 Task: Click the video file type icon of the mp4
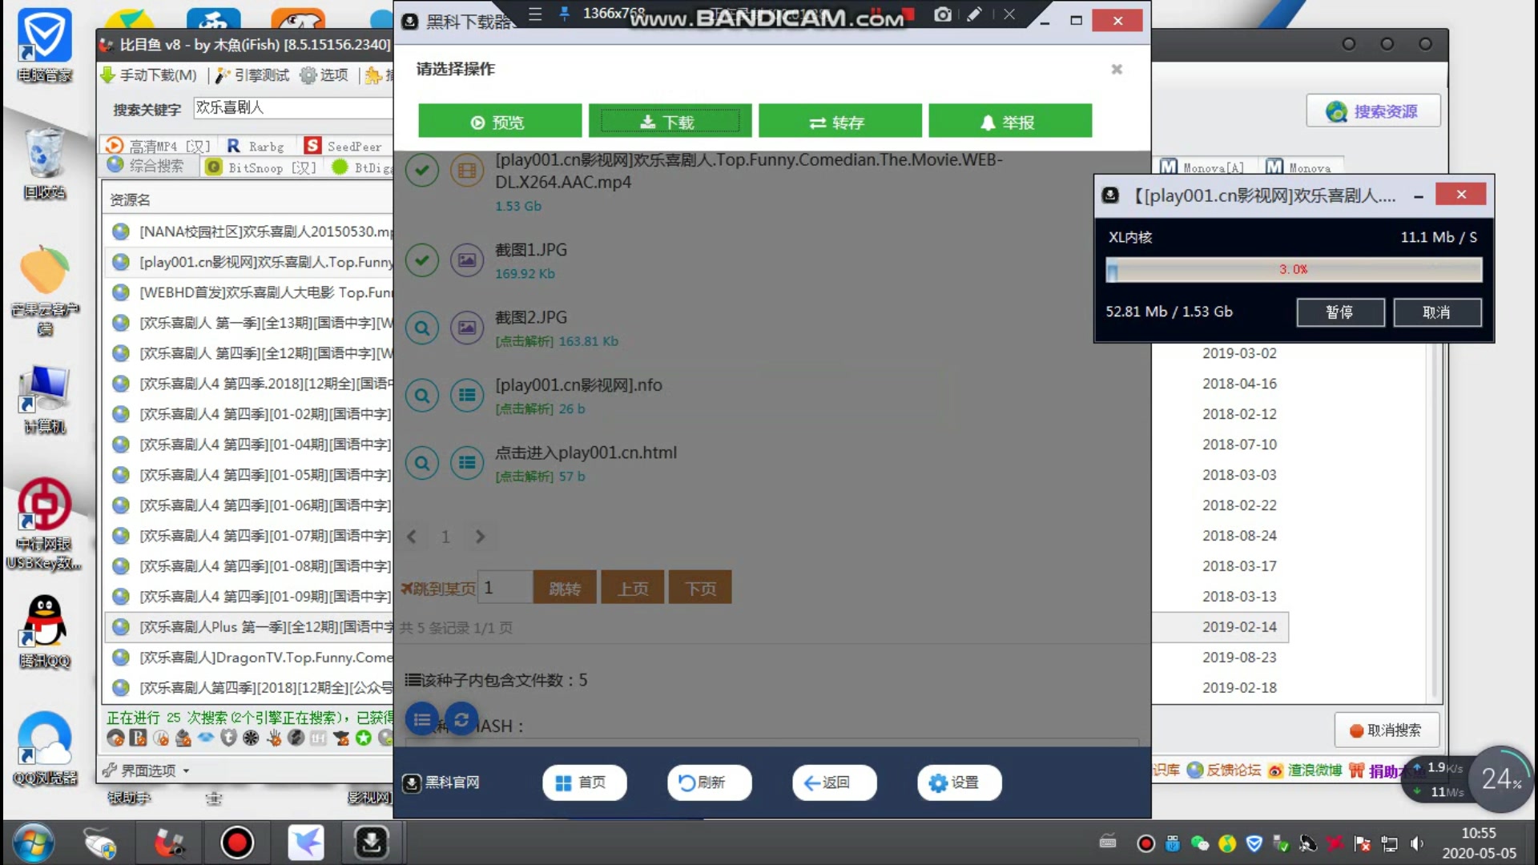click(x=467, y=170)
